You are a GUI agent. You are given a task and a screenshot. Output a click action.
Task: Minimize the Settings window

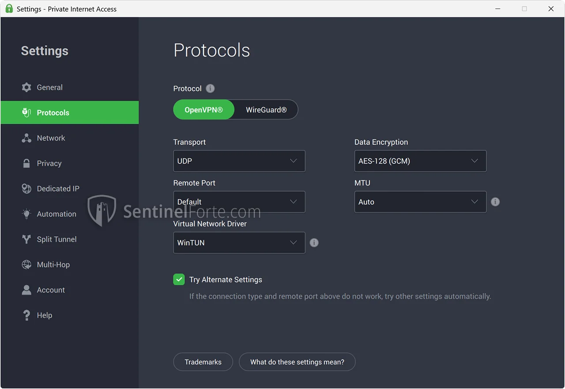tap(498, 9)
